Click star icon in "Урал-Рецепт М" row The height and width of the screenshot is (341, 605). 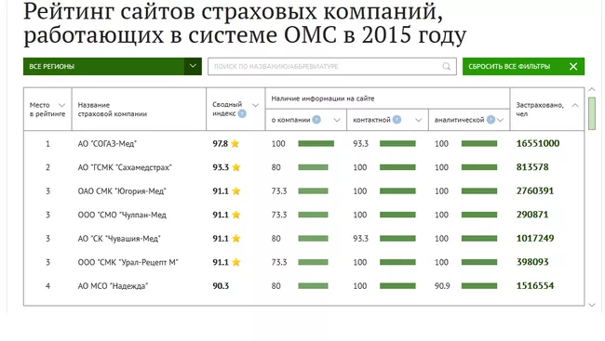(236, 262)
